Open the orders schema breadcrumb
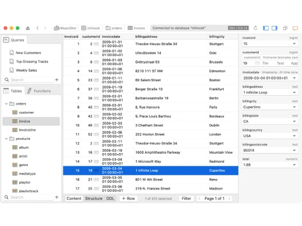The image size is (302, 226). [114, 28]
